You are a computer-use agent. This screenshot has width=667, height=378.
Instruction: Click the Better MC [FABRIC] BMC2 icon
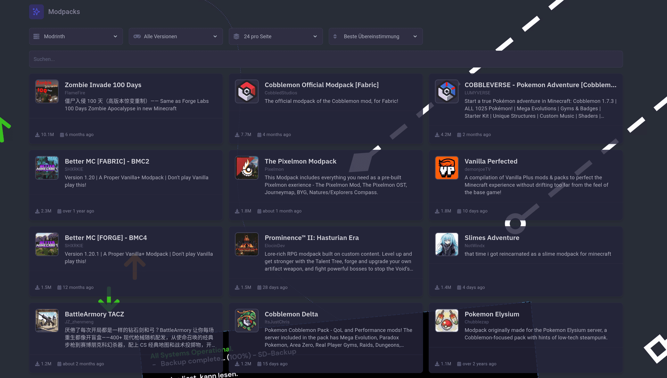[47, 168]
